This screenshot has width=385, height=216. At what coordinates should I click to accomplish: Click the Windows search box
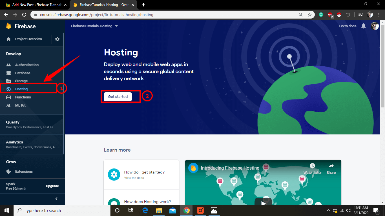(x=62, y=210)
